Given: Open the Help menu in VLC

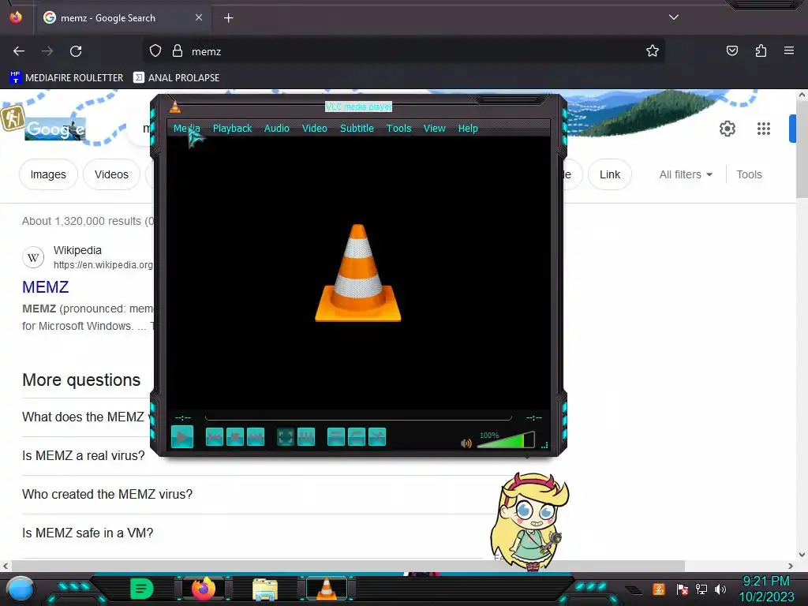Looking at the screenshot, I should 468,129.
